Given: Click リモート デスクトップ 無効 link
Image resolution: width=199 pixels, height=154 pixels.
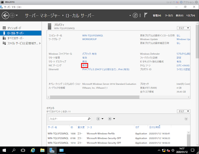Looking at the screenshot, I should coord(85,61).
